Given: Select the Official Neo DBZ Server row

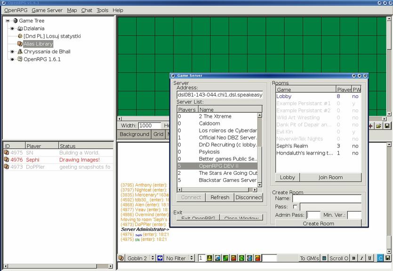Looking at the screenshot, I should (217, 138).
